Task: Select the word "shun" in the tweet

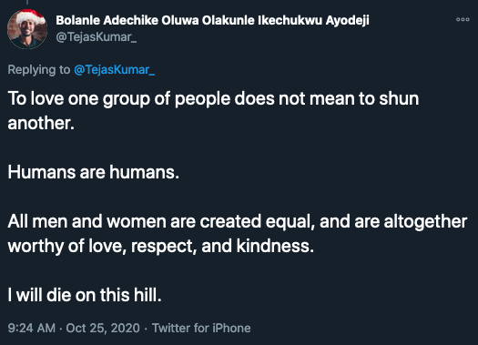Action: coord(399,98)
